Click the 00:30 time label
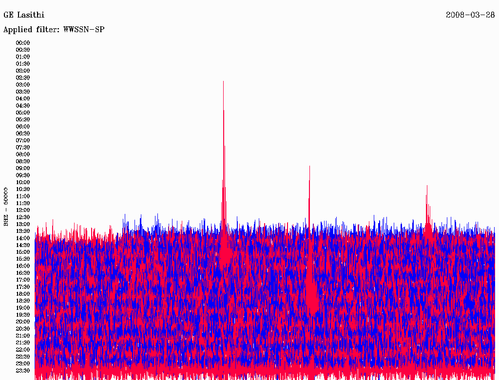The height and width of the screenshot is (380, 499). 23,50
